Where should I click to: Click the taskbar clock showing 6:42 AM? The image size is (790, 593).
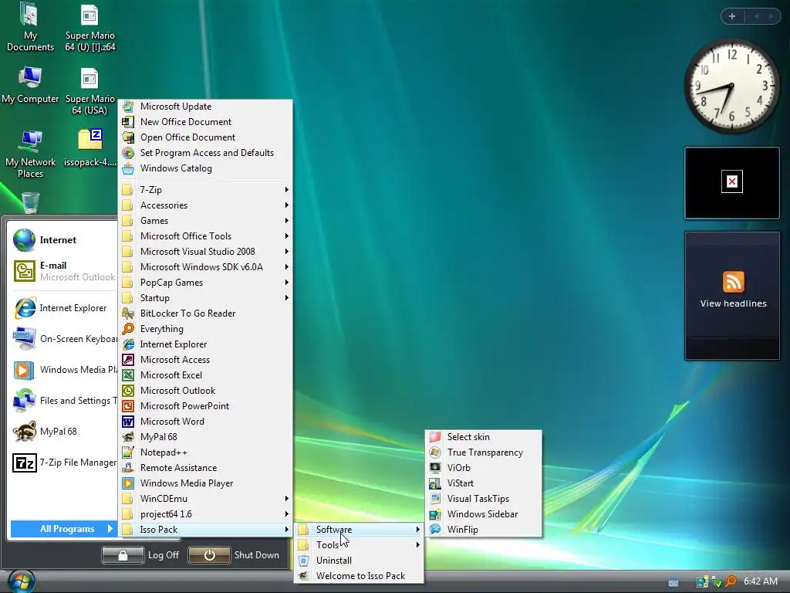tap(761, 581)
